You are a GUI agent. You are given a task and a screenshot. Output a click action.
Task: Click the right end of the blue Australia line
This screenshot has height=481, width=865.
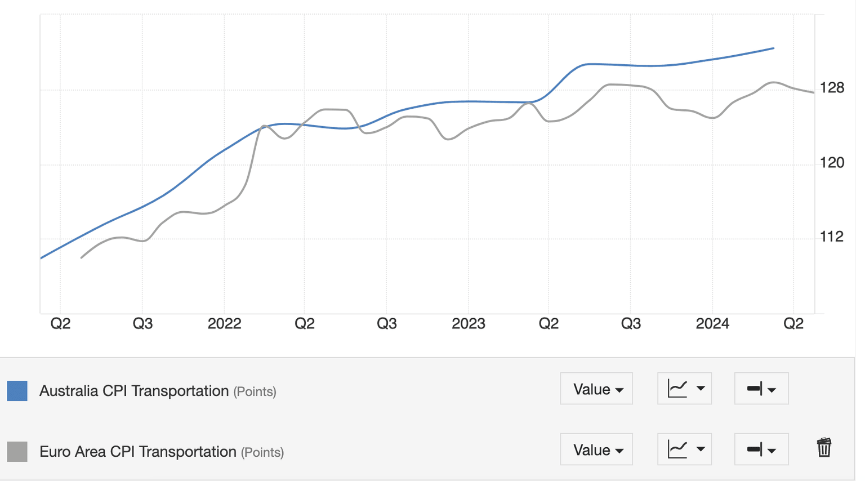[773, 48]
